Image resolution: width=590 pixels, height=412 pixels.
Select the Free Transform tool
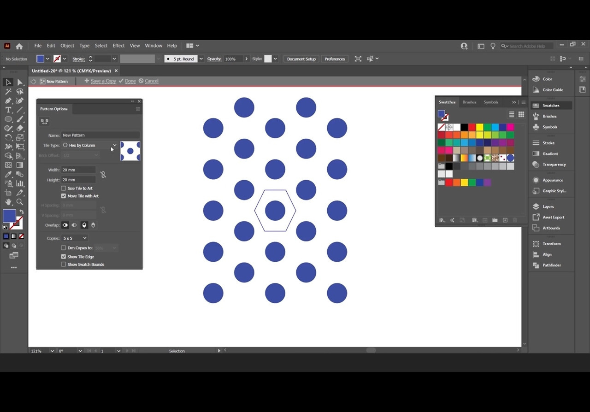point(20,147)
